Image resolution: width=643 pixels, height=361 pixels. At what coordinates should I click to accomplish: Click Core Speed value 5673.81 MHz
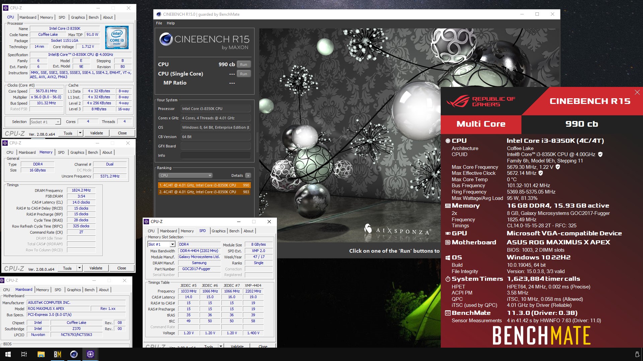click(x=46, y=91)
